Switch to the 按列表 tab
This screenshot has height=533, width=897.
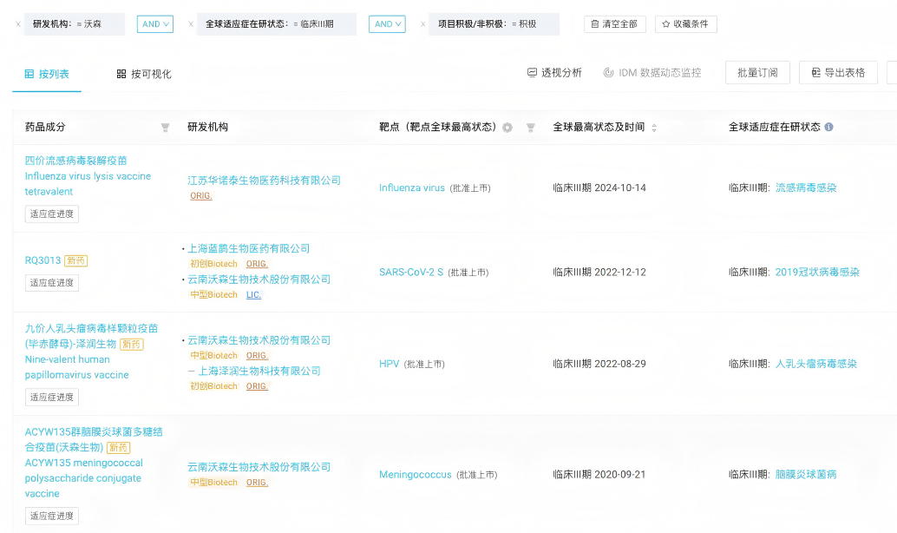pyautogui.click(x=47, y=74)
